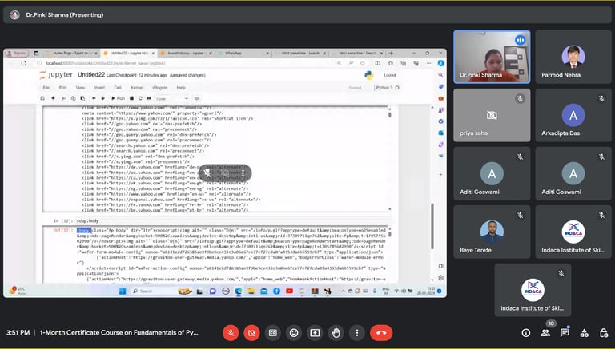Click Untitled22 notebook title
This screenshot has width=615, height=349.
point(91,75)
